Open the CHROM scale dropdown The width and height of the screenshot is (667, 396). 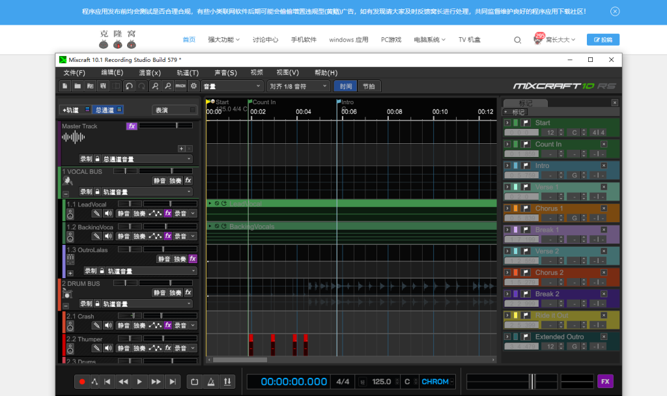[x=437, y=382]
